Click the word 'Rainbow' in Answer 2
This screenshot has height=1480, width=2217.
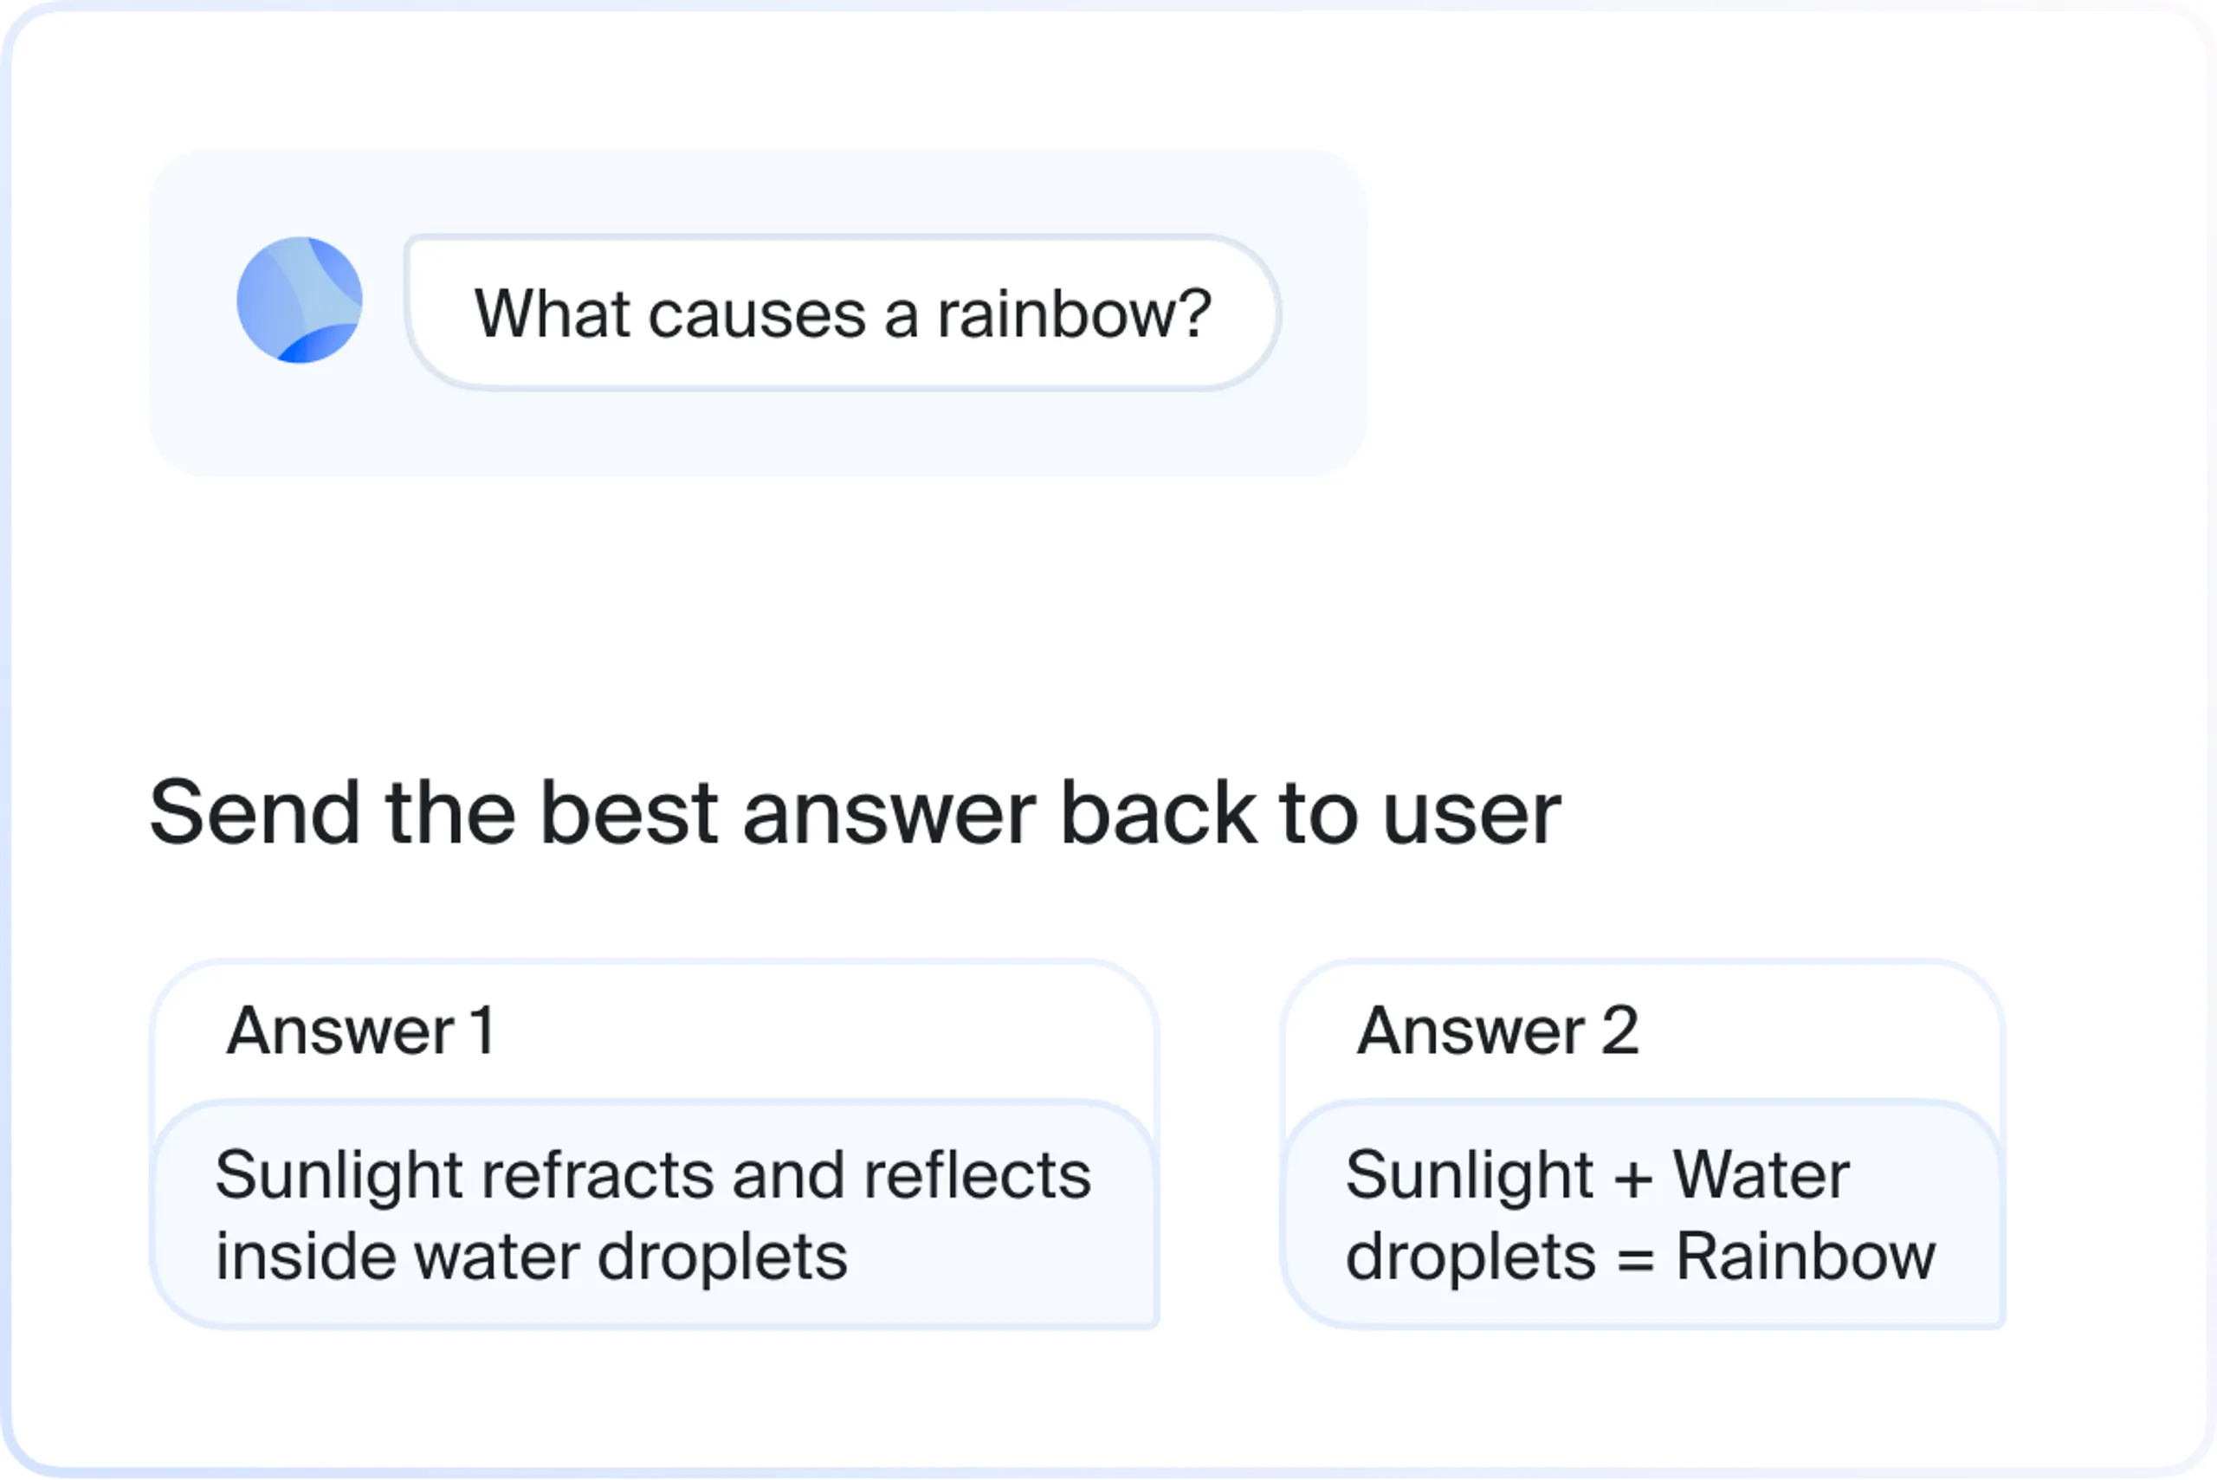pos(1805,1257)
